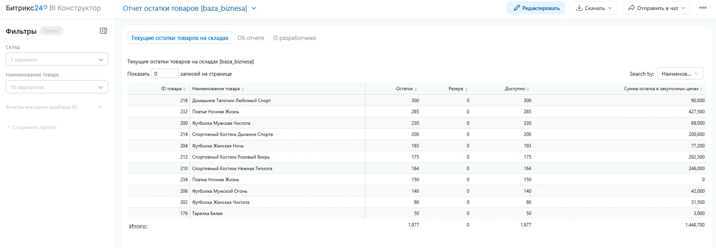The image size is (716, 248).
Task: Open the Скачать download menu
Action: (x=593, y=8)
